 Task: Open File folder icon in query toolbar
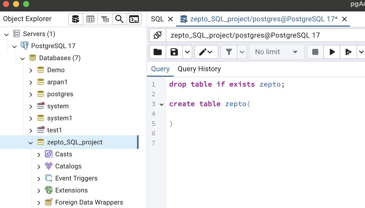(x=158, y=52)
